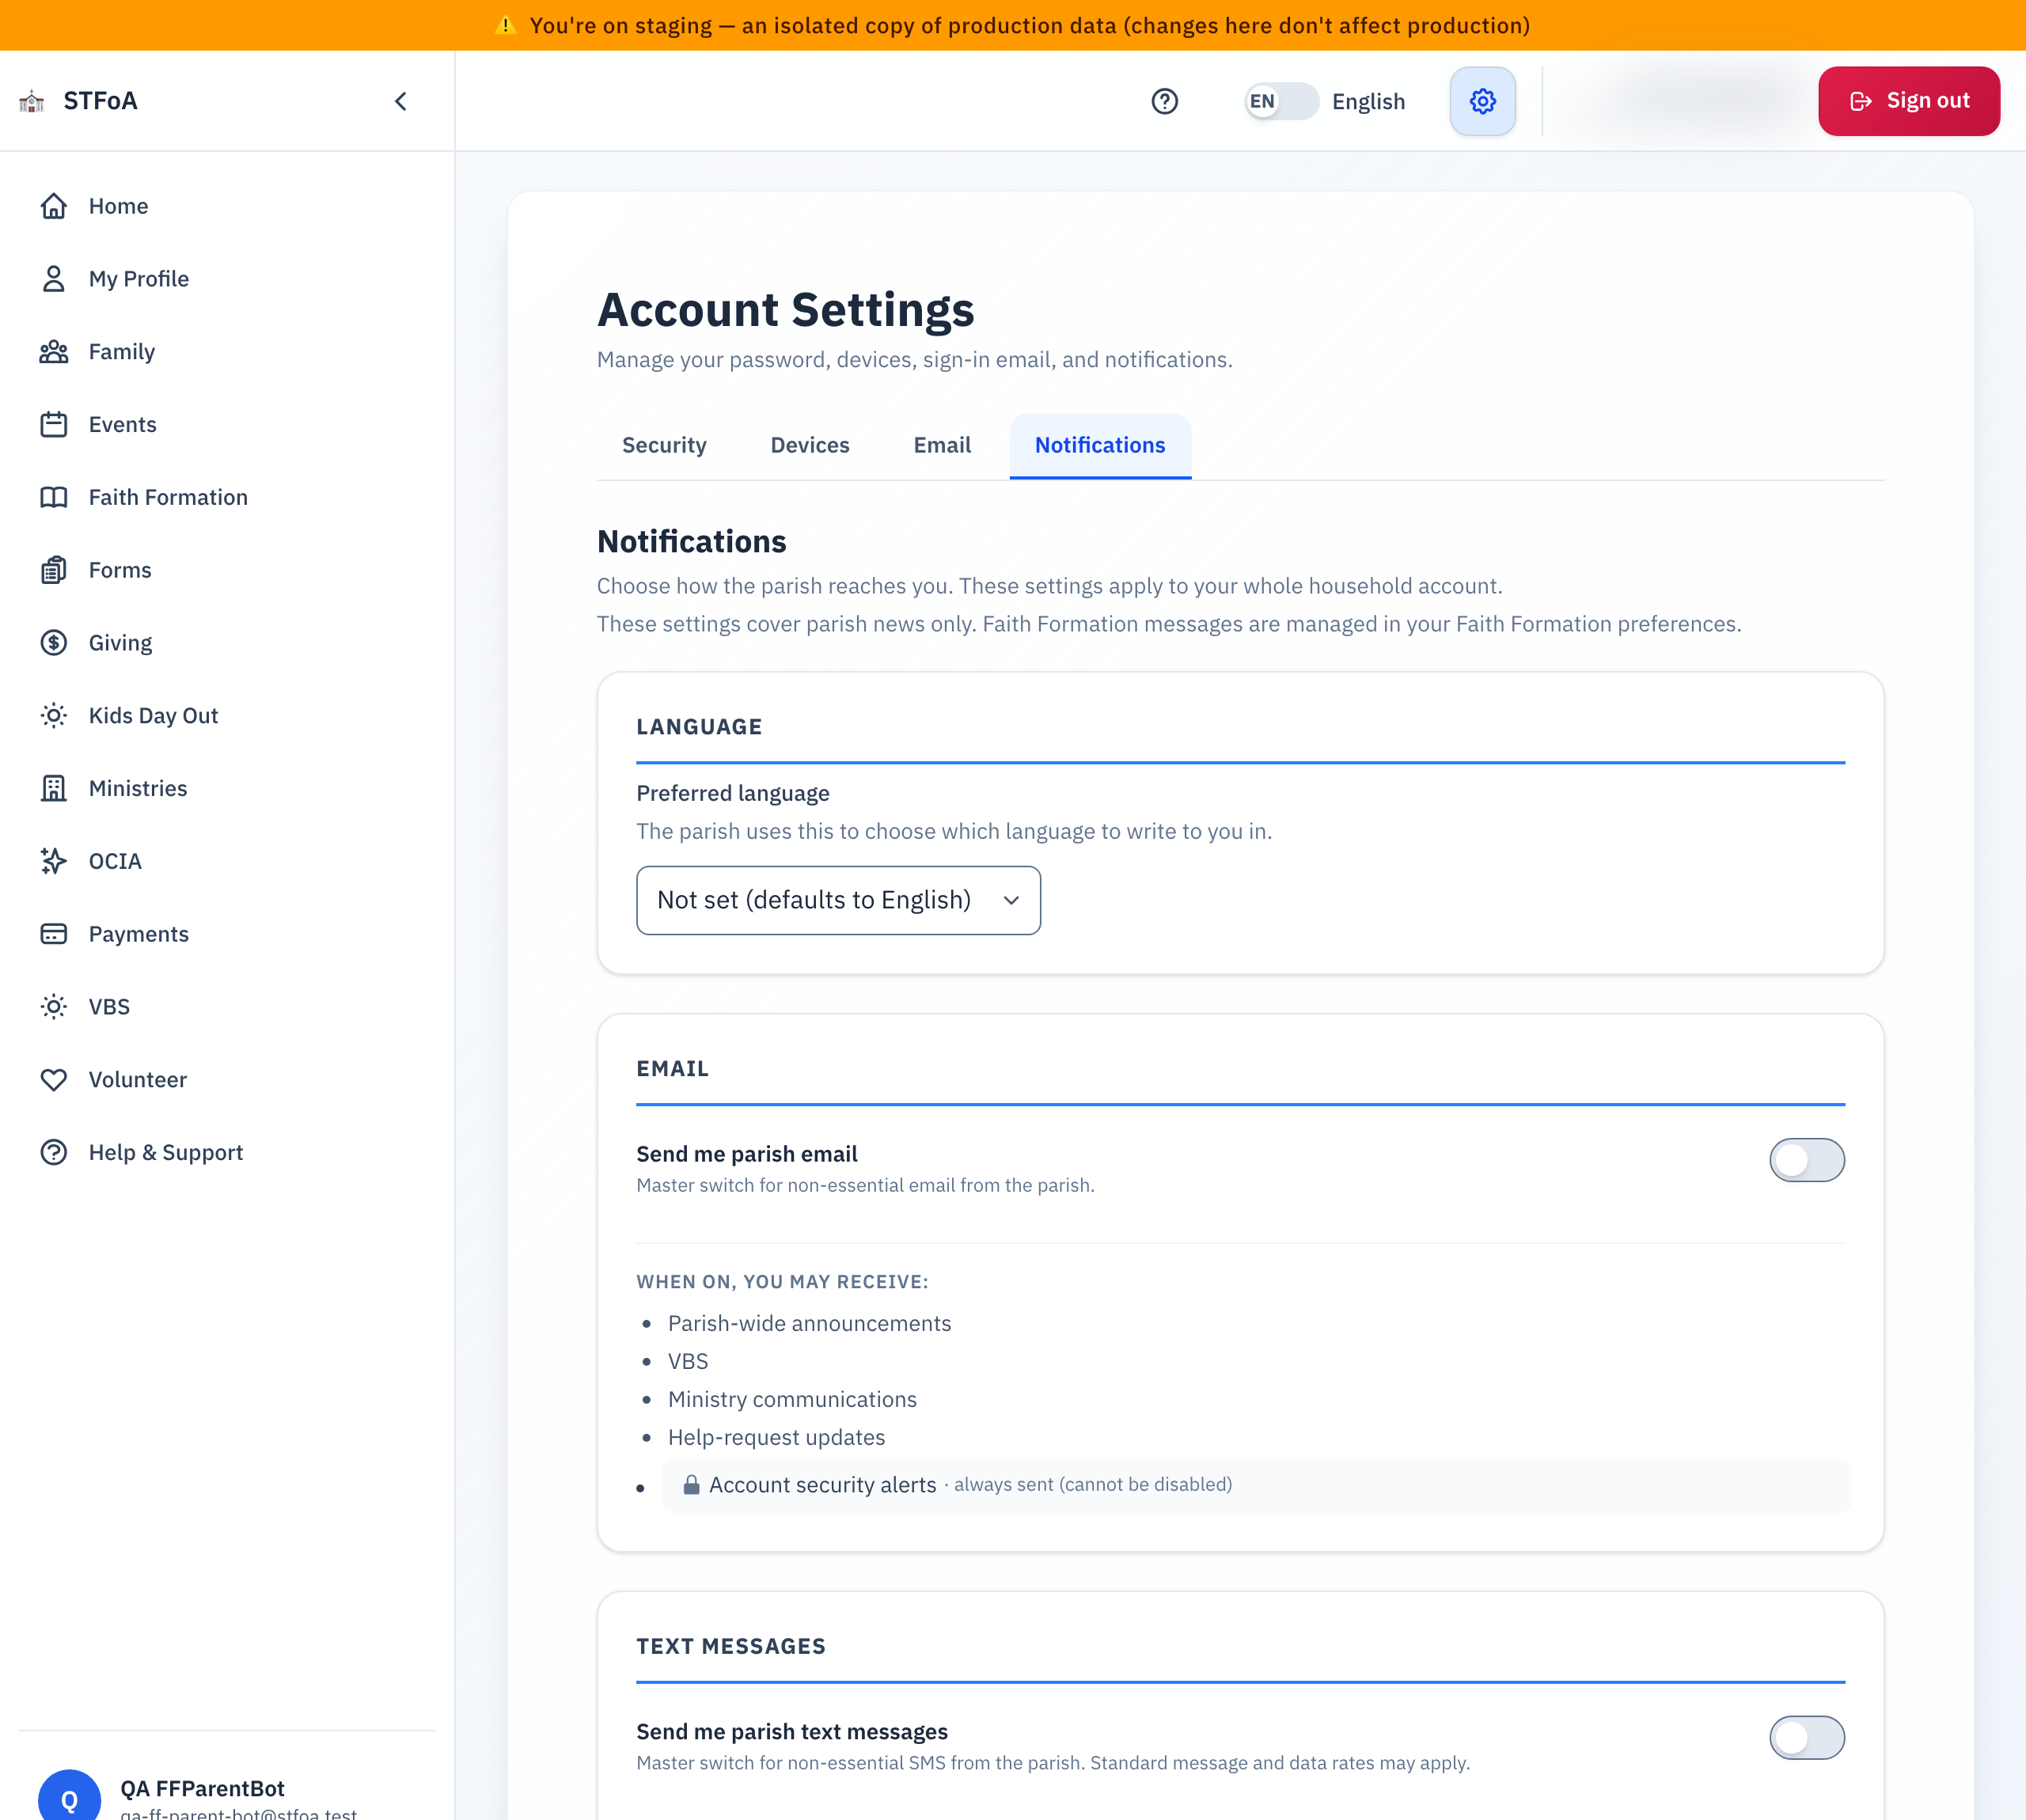Click the QA FFParentBot user name

click(202, 1788)
